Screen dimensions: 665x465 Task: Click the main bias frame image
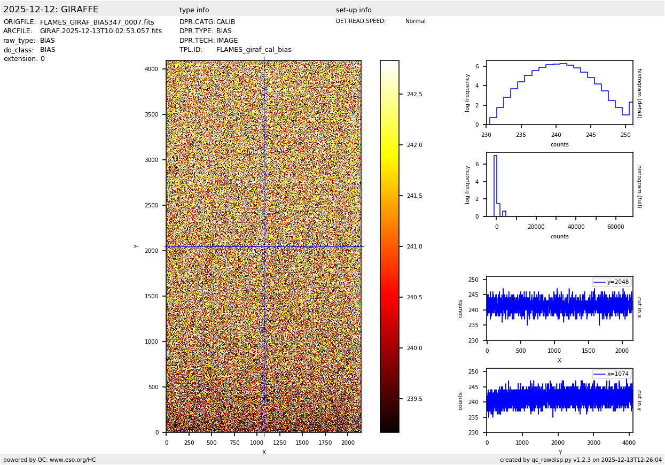(x=263, y=246)
